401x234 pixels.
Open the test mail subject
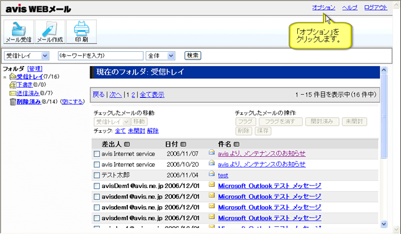223,176
